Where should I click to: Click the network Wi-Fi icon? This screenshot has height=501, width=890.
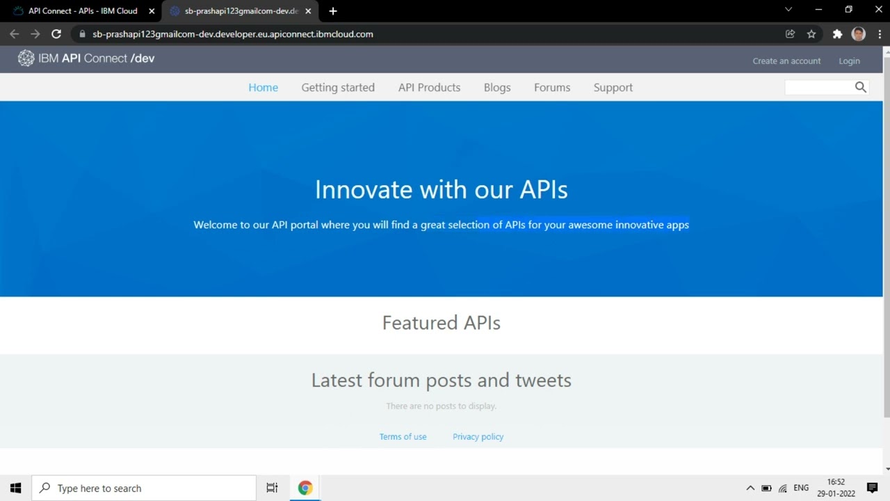coord(783,488)
